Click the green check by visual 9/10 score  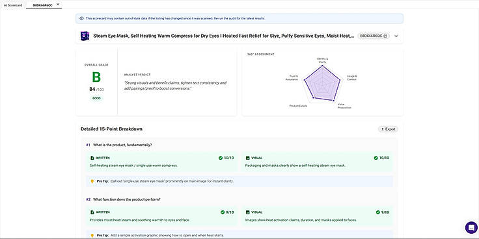click(x=378, y=212)
